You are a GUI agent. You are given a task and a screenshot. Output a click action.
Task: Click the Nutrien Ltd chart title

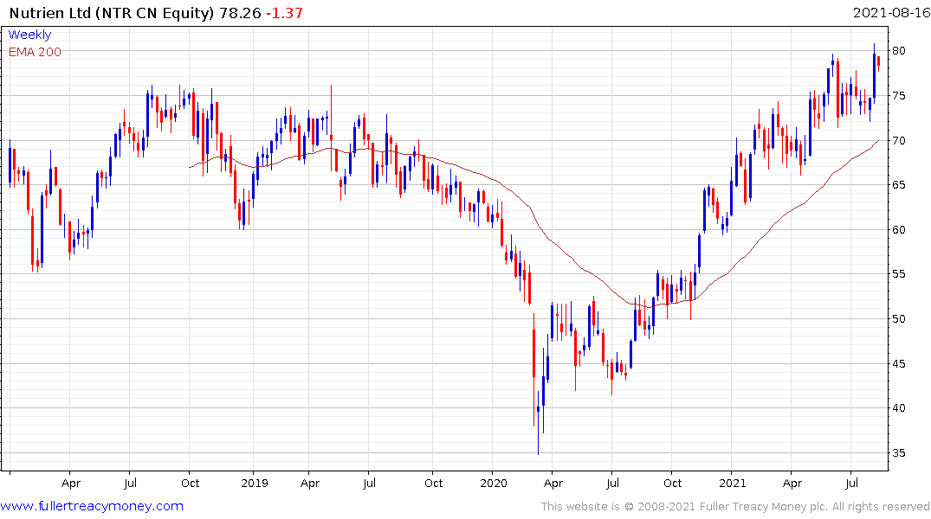pyautogui.click(x=112, y=13)
